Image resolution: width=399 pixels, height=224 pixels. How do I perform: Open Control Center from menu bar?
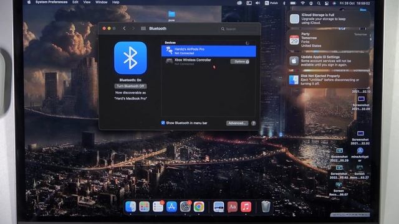327,3
